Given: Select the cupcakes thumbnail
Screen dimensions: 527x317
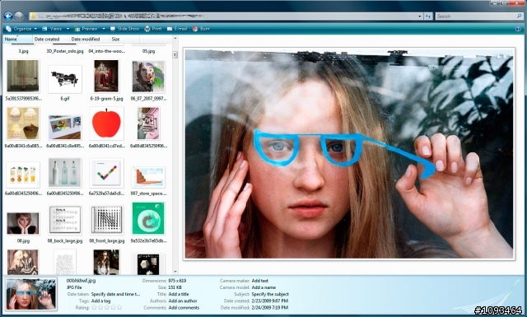Looking at the screenshot, I should click(23, 123).
